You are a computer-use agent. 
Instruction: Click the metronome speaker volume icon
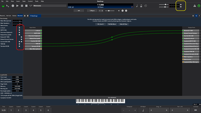119,11
